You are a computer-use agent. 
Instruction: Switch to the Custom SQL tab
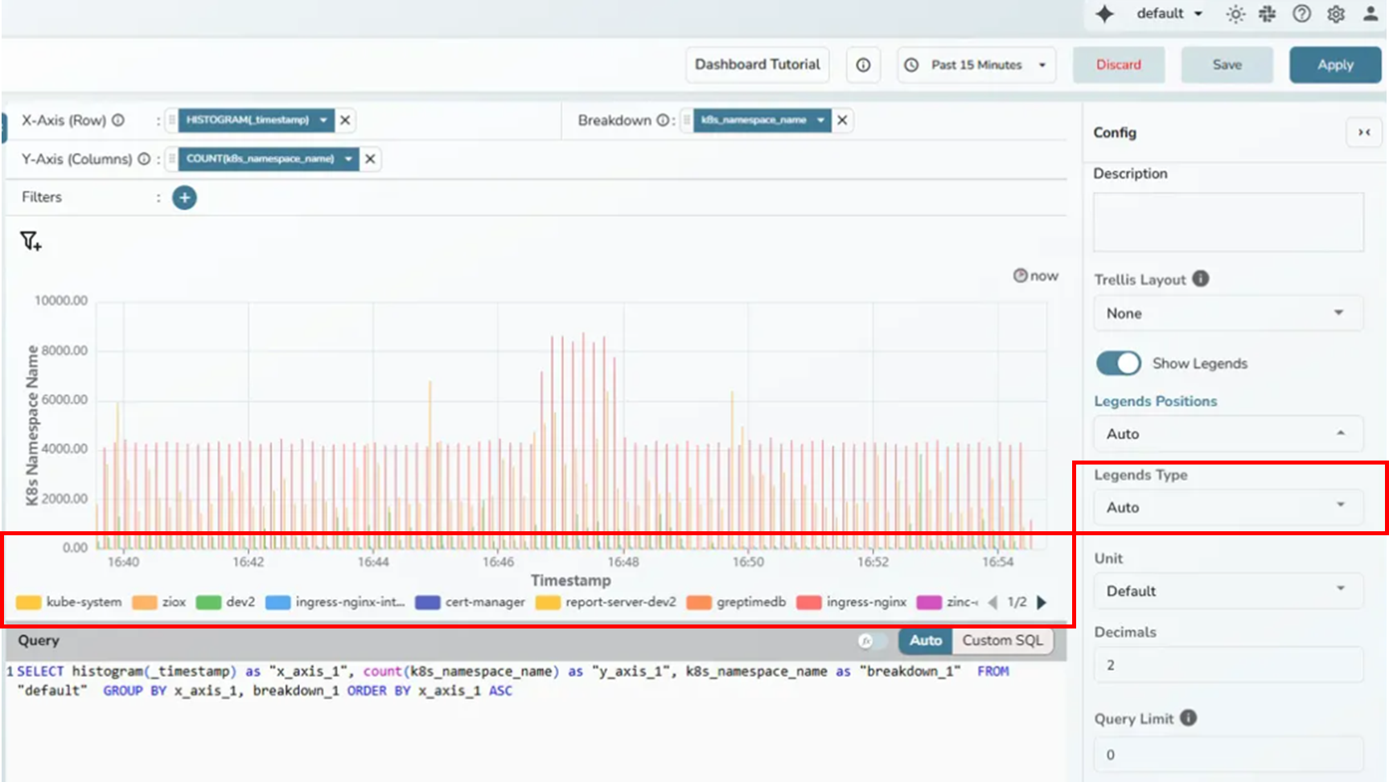coord(1002,641)
